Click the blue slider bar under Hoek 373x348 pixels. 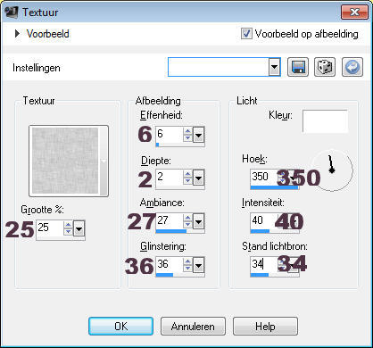(x=274, y=187)
